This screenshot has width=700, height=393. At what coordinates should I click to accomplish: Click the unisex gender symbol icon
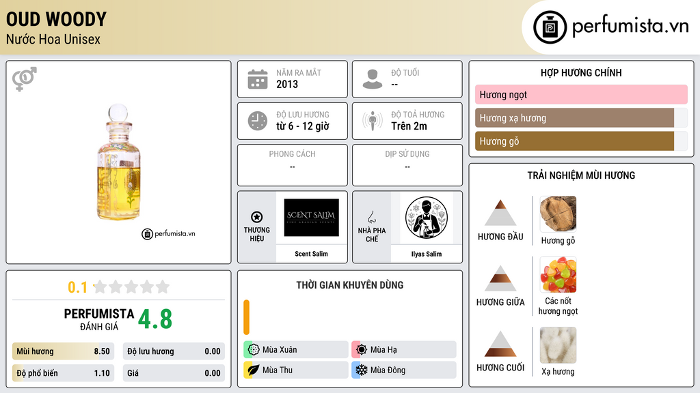tap(25, 79)
